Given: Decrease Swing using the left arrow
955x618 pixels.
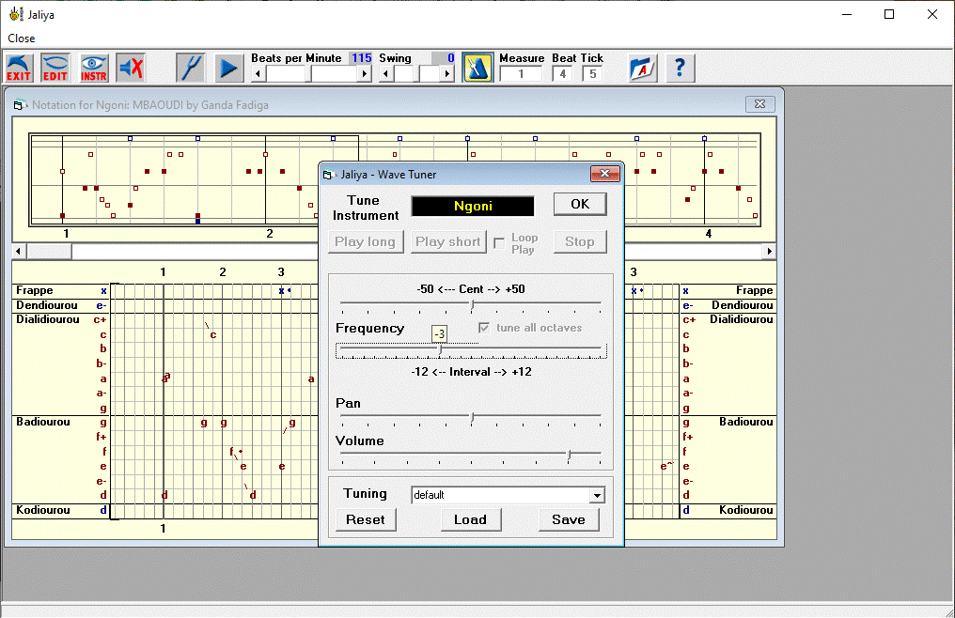Looking at the screenshot, I should pyautogui.click(x=386, y=73).
